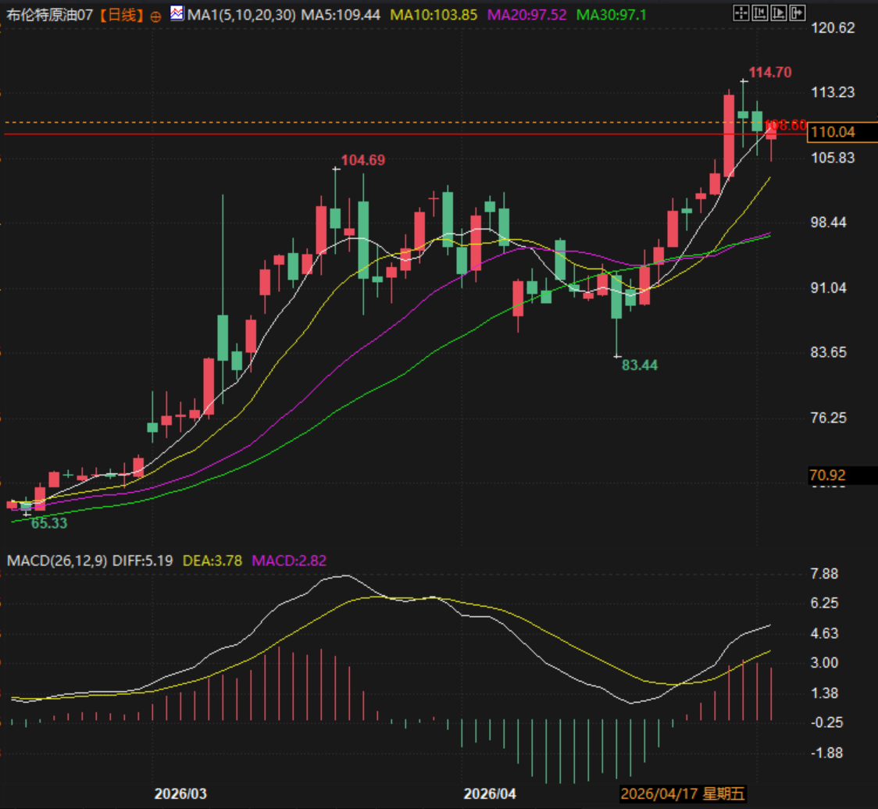Click the 7.88 MACD axis label

[824, 573]
